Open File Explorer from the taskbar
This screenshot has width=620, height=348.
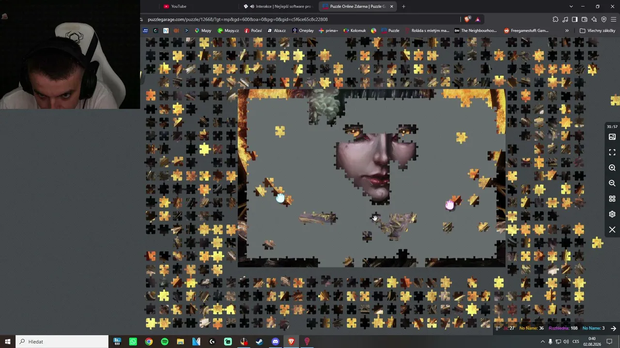tap(180, 342)
